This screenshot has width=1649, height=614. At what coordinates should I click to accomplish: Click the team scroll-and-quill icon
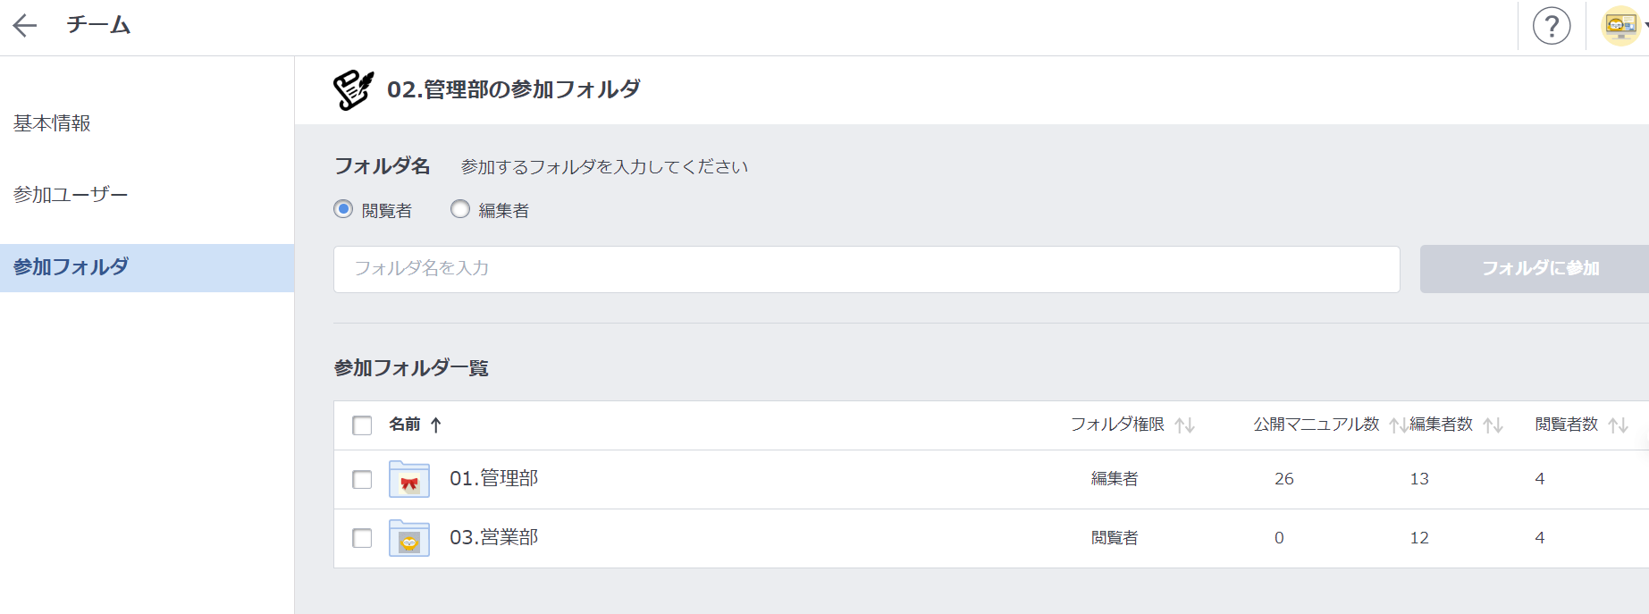tap(354, 89)
